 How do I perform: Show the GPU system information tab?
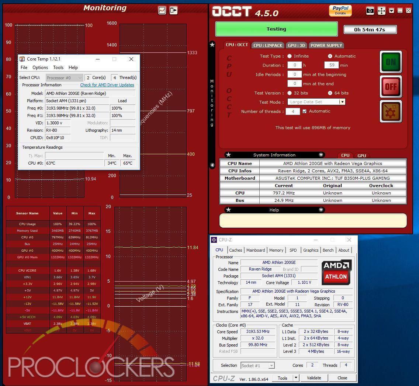coord(361,156)
